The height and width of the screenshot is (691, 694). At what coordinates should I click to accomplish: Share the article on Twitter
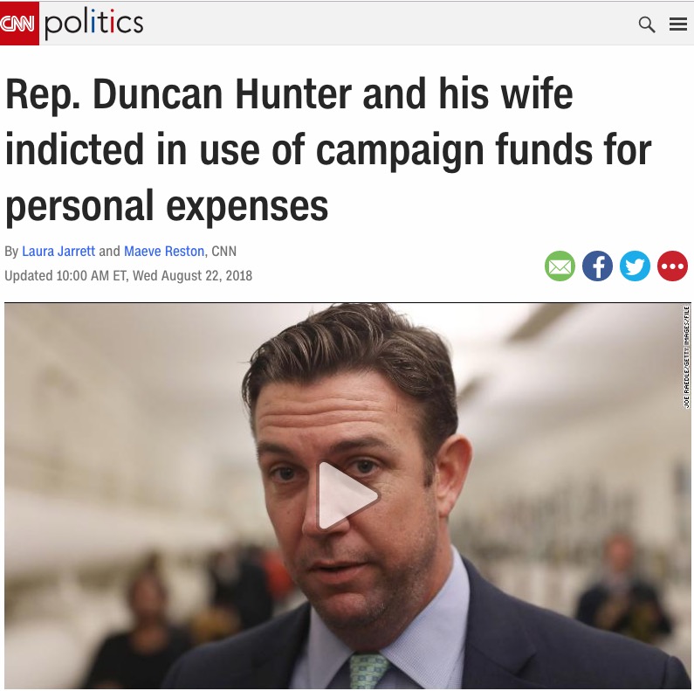635,266
